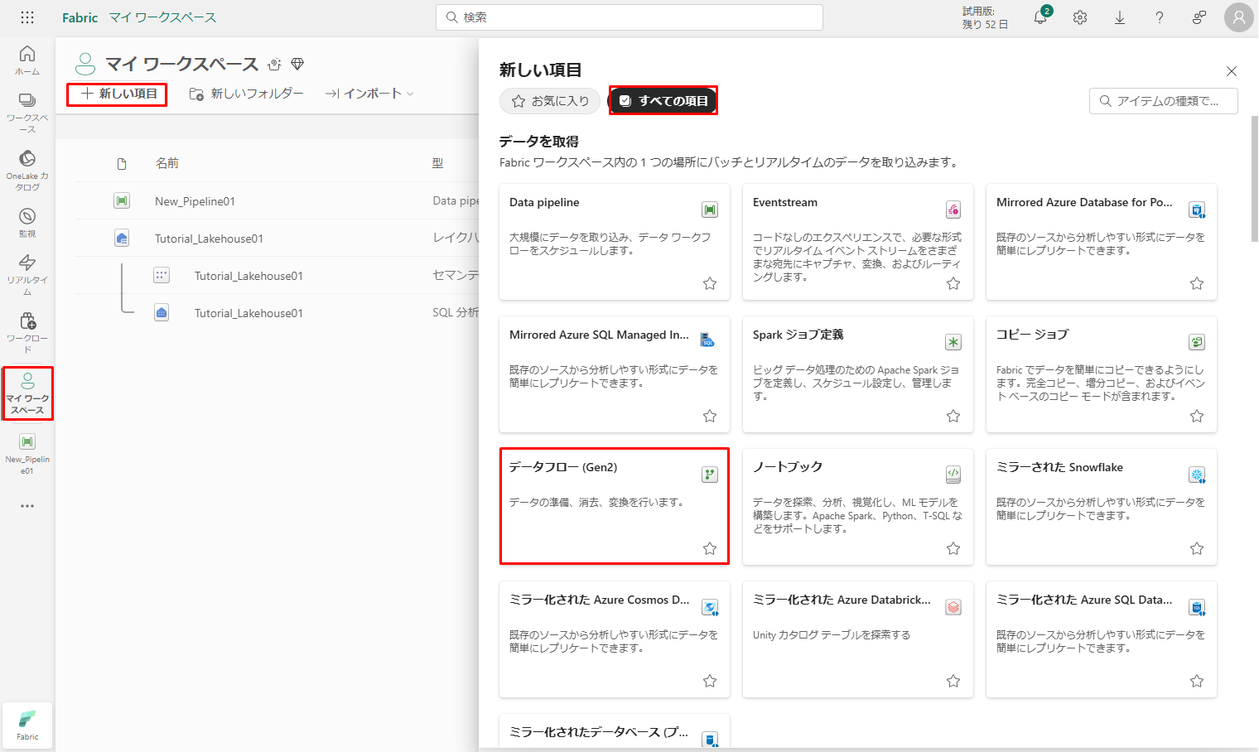Open the app launcher waffle icon

(27, 17)
